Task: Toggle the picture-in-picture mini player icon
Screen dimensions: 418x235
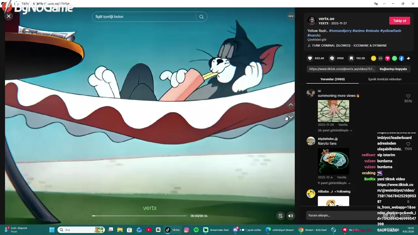Action: coord(280,216)
